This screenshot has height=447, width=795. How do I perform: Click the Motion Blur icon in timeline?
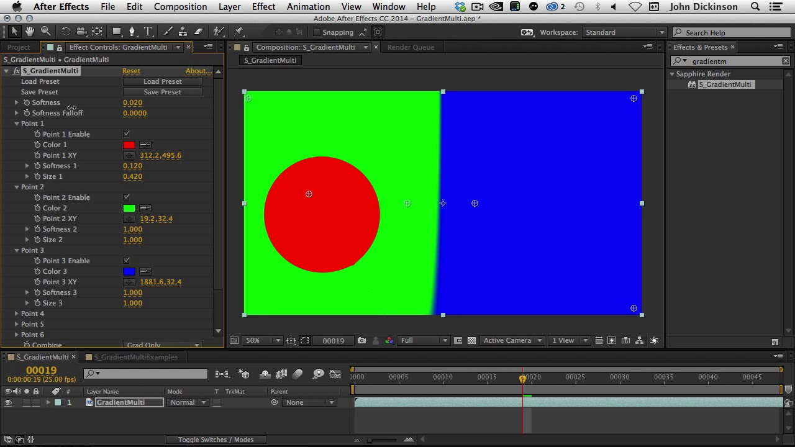[298, 374]
